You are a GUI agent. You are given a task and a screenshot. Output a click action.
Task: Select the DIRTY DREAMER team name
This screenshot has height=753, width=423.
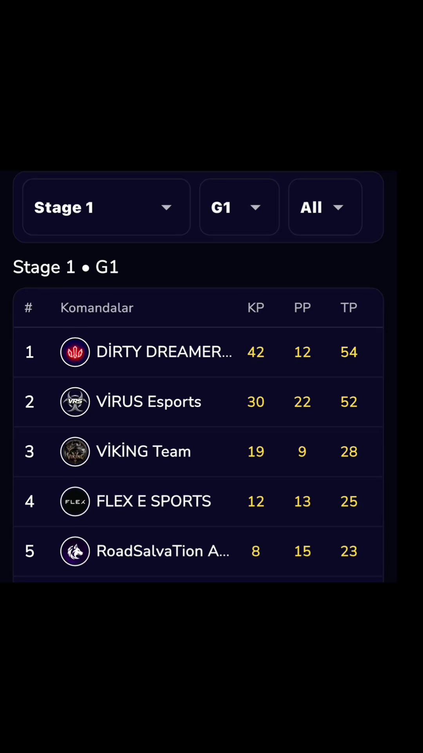pos(164,352)
